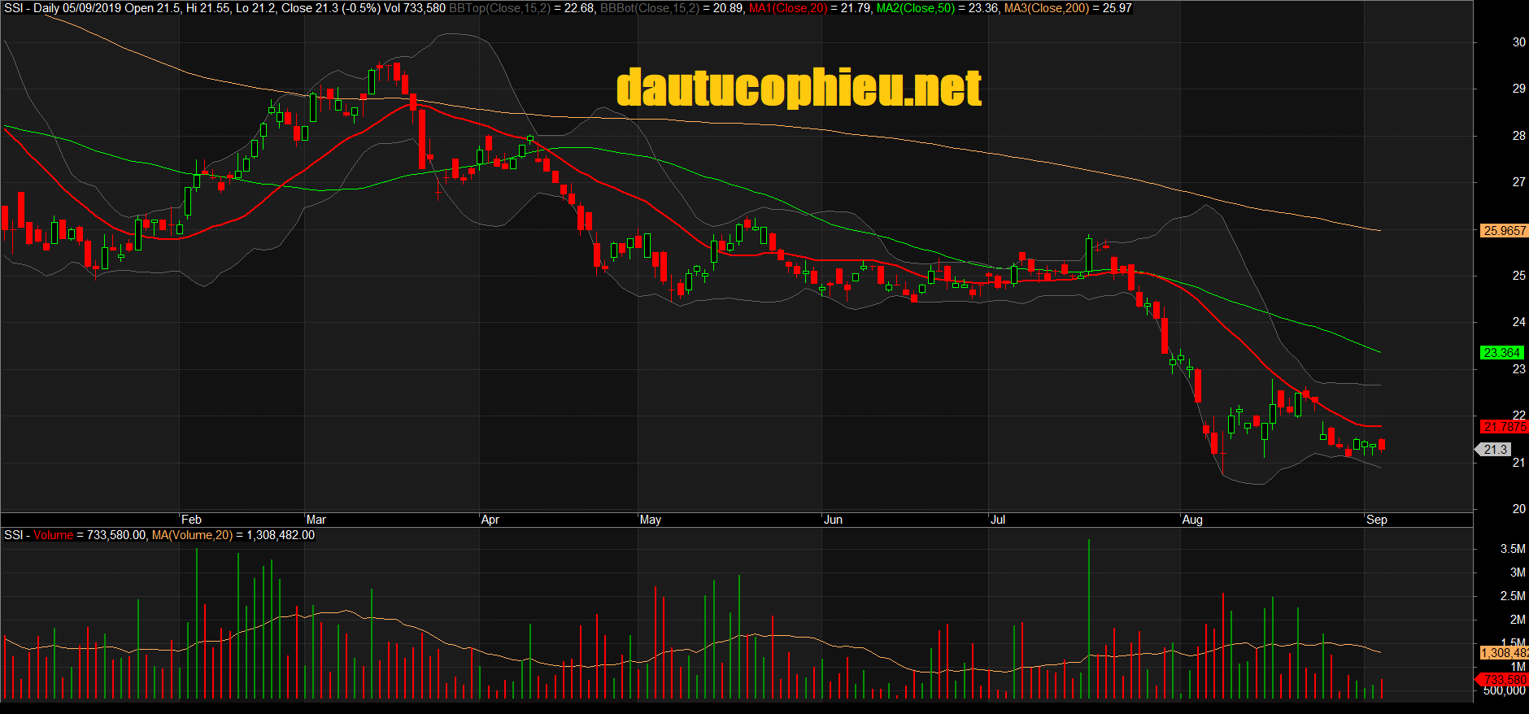Viewport: 1529px width, 714px height.
Task: Click the Apr marker on time axis
Action: pyautogui.click(x=490, y=520)
